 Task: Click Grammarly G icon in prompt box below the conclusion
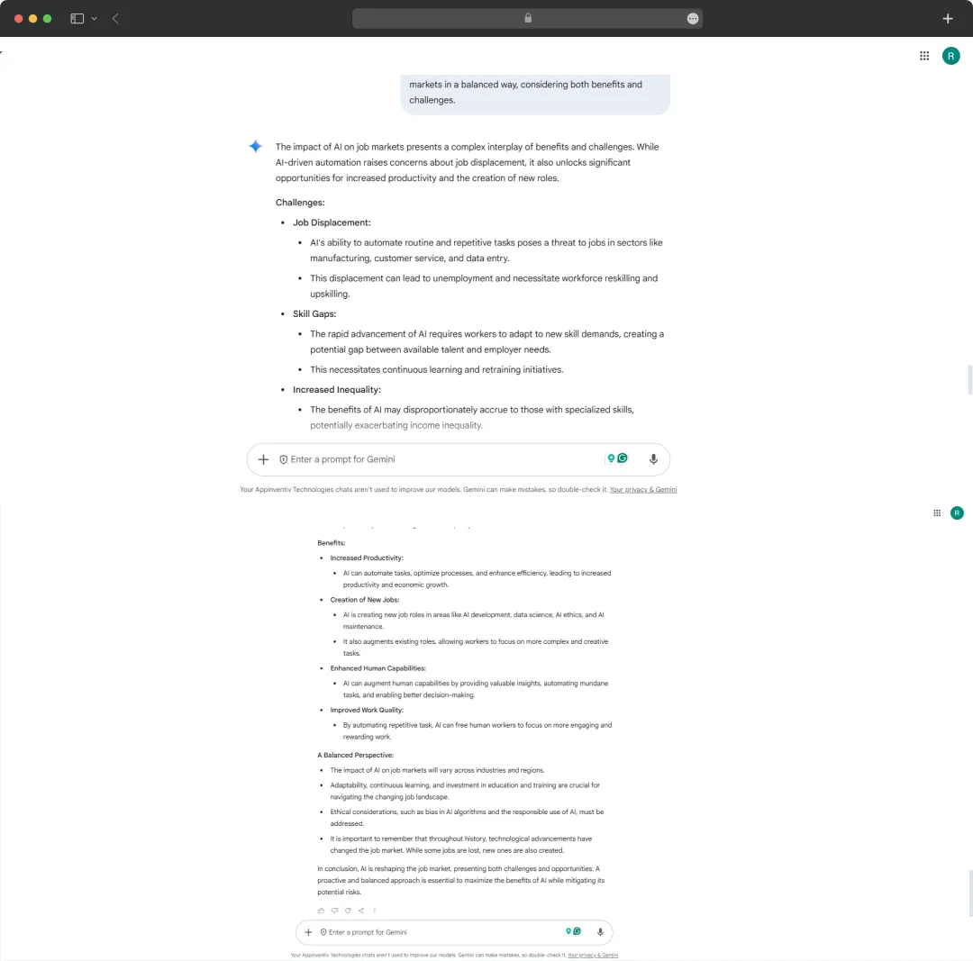577,931
